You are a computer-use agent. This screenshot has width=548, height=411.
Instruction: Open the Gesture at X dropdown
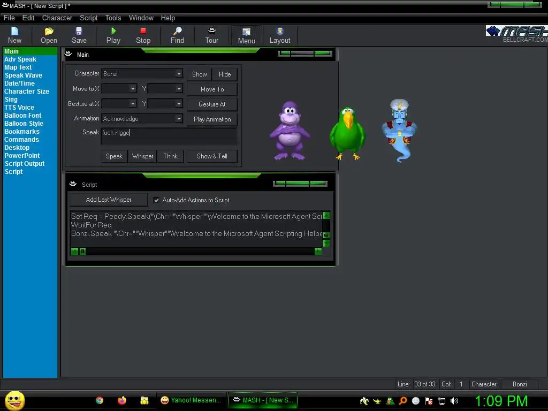(133, 104)
